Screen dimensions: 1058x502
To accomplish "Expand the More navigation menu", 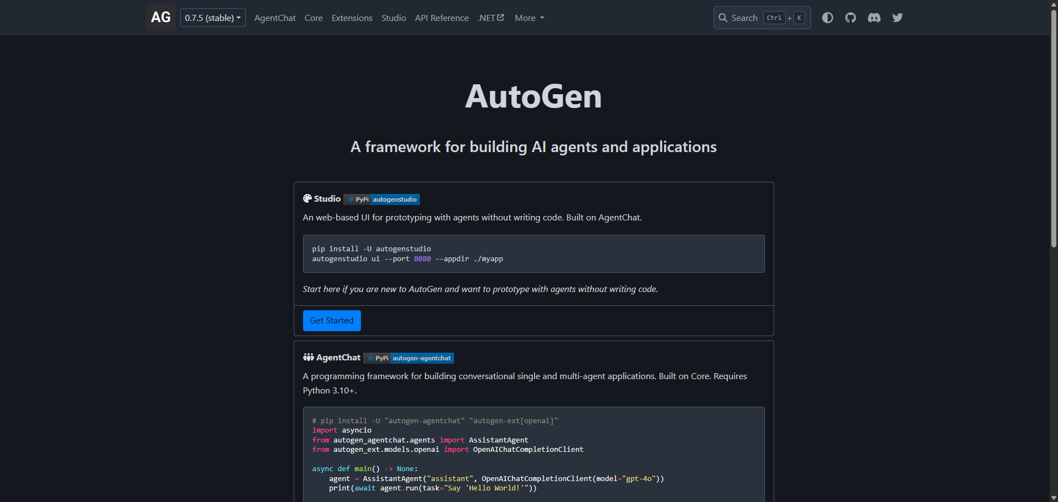I will click(529, 18).
